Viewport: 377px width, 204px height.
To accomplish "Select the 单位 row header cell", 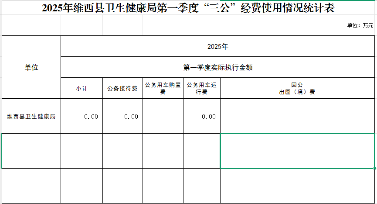I will 31,67.
